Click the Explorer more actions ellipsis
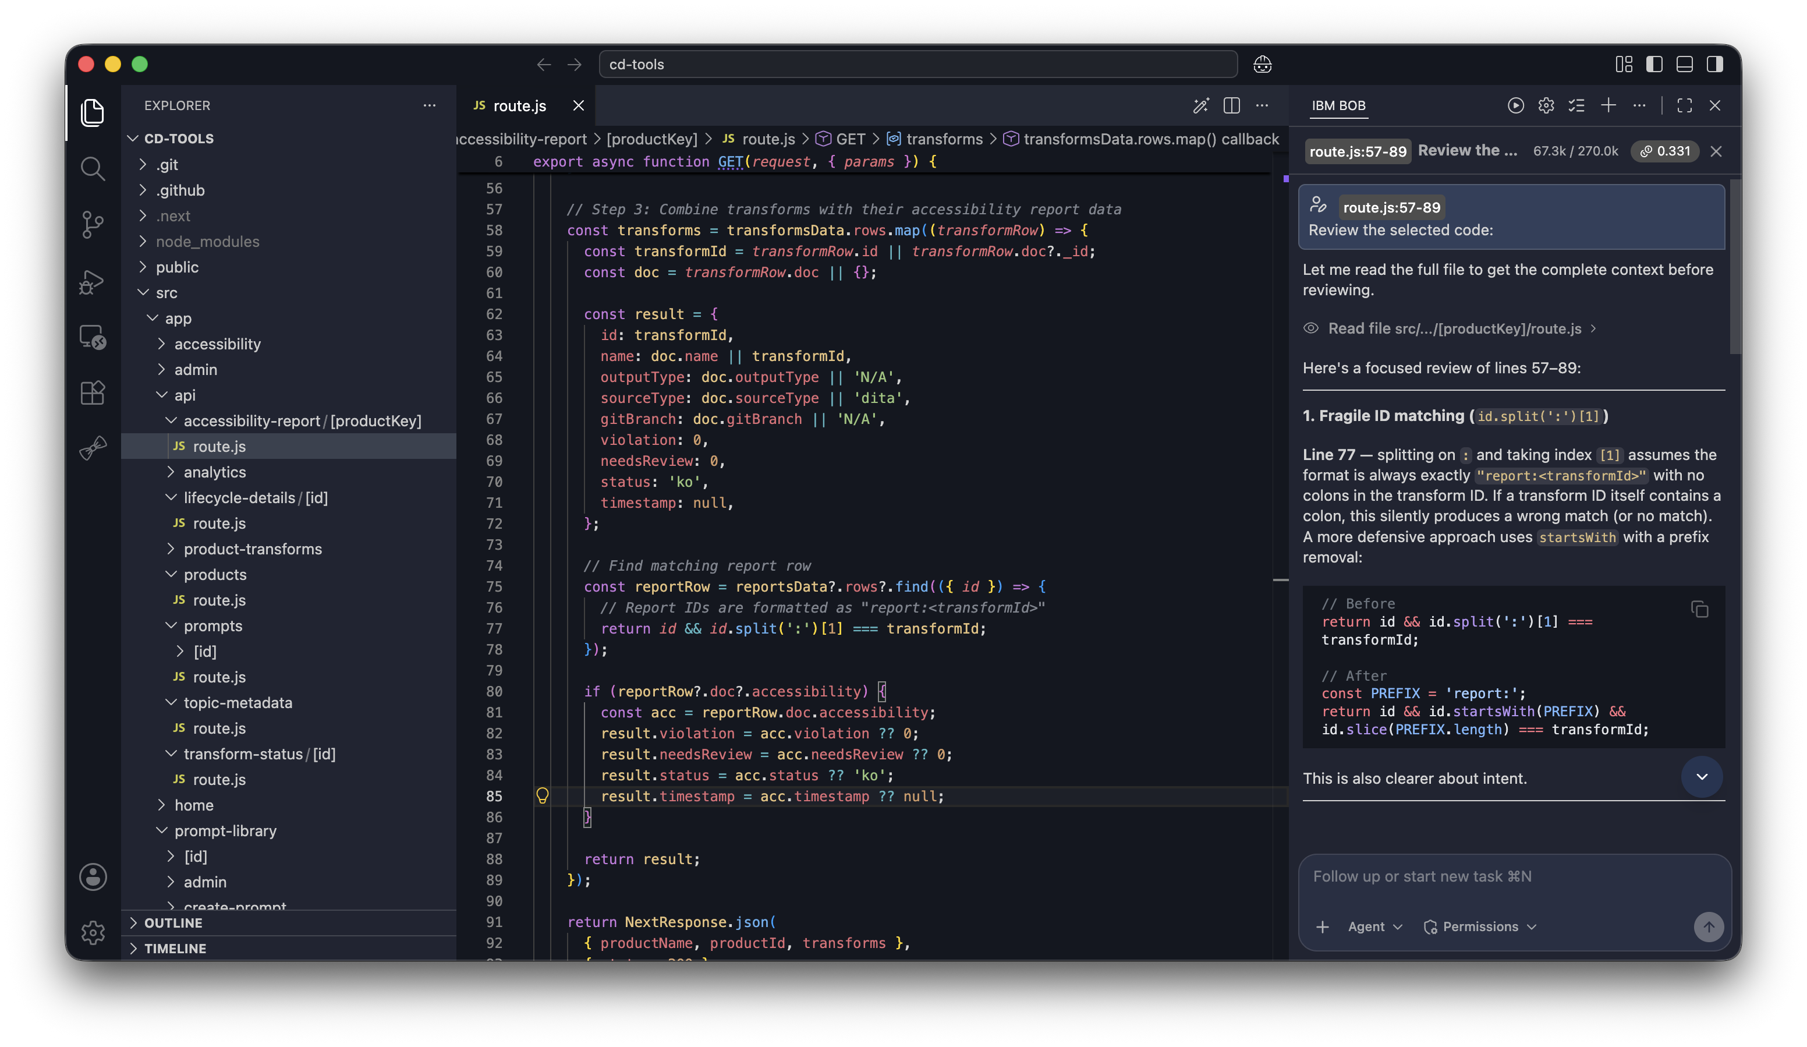Image resolution: width=1807 pixels, height=1047 pixels. [x=430, y=105]
